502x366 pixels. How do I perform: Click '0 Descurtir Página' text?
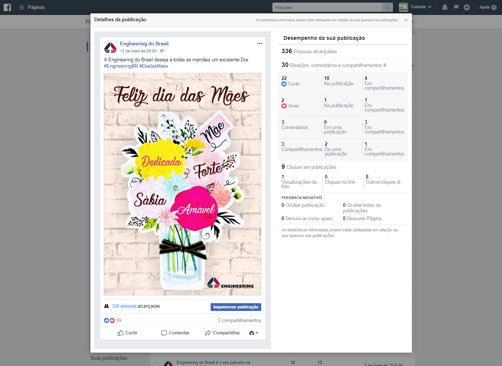pyautogui.click(x=362, y=219)
